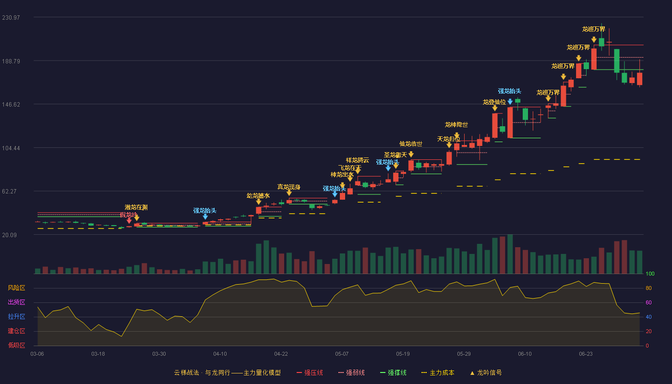
Task: Click the green 100 indicator axis value
Action: 650,274
